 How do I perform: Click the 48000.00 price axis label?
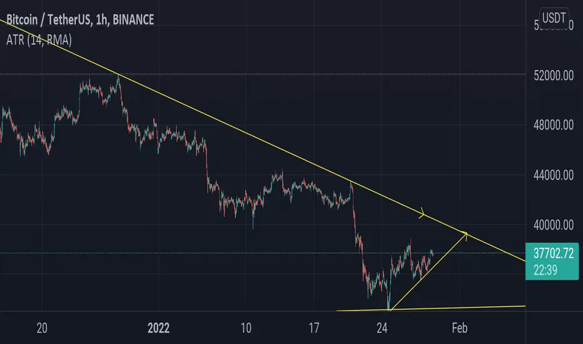tap(553, 125)
